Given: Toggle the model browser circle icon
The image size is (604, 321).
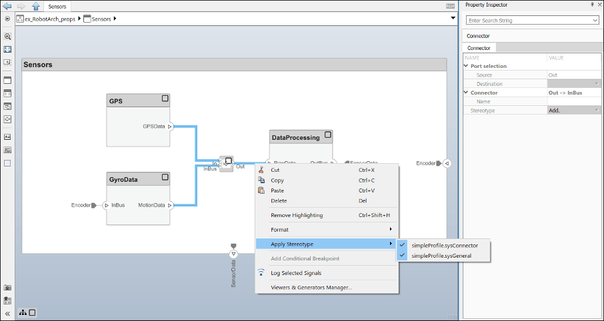Looking at the screenshot, I should pos(7,19).
